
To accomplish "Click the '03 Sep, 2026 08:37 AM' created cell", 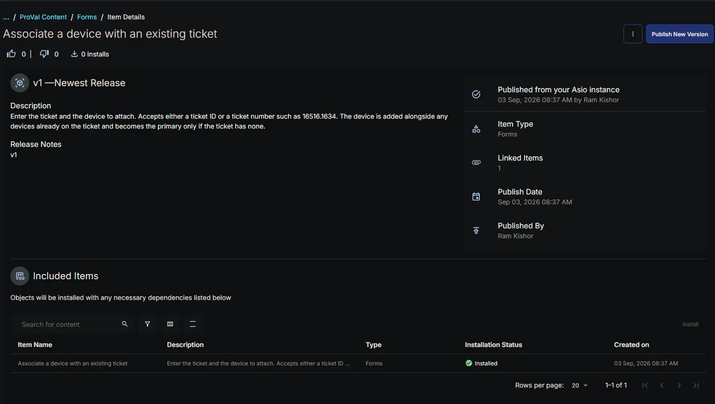I will point(646,363).
